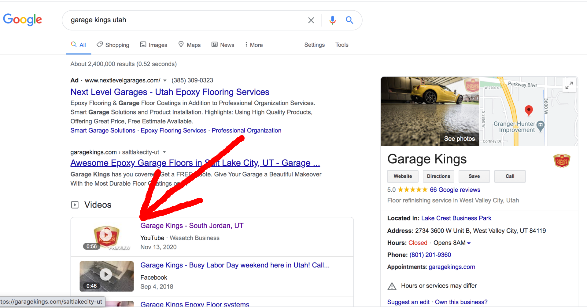Play the 0:46 Labor Day video thumbnail

click(x=106, y=276)
